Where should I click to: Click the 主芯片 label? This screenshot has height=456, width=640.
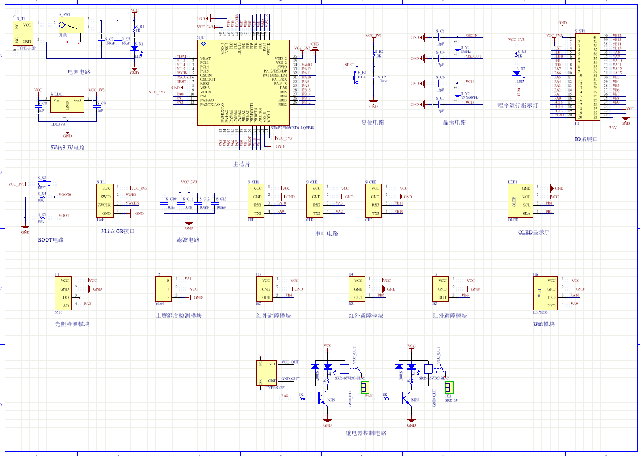coord(242,164)
